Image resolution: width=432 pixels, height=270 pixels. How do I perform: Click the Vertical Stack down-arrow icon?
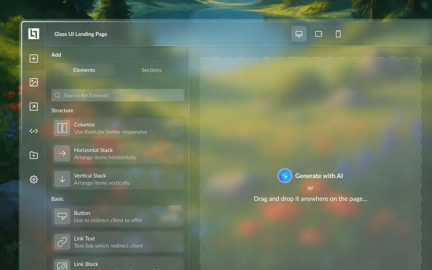[x=62, y=179]
